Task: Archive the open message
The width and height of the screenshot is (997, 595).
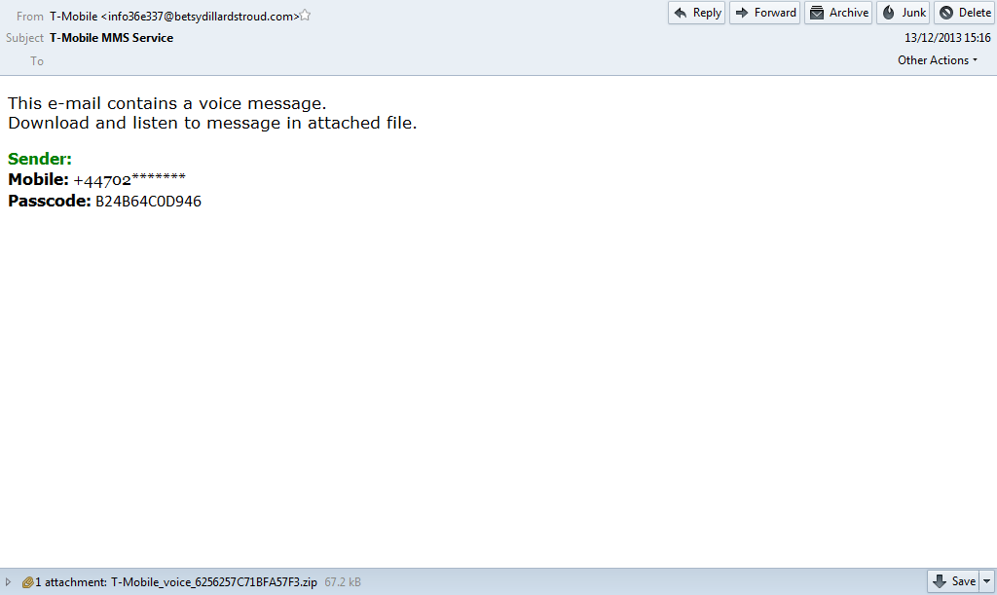Action: coord(837,13)
